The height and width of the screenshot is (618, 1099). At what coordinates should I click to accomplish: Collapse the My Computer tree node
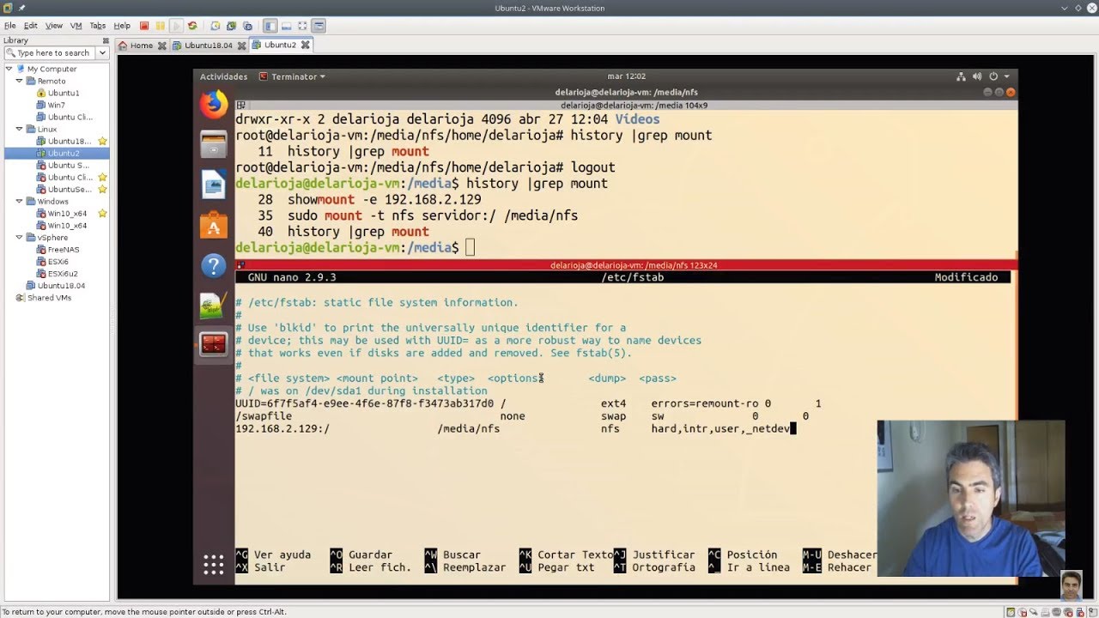[x=9, y=69]
